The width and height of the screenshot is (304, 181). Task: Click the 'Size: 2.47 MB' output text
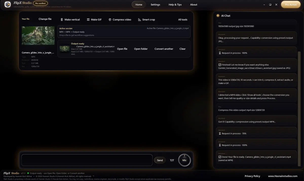(77, 49)
